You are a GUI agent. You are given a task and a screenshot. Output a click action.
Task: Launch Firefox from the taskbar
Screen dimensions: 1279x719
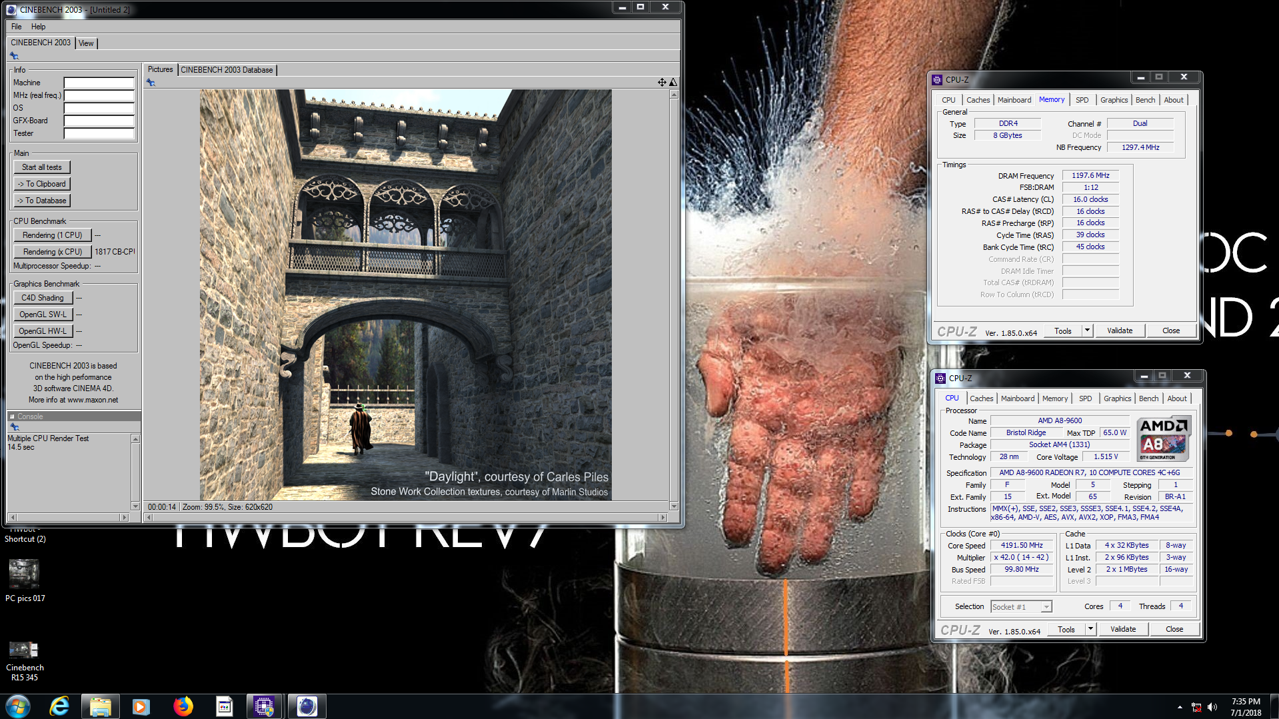(x=183, y=706)
